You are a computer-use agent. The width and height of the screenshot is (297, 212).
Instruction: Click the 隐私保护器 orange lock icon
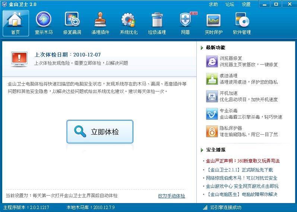212,131
